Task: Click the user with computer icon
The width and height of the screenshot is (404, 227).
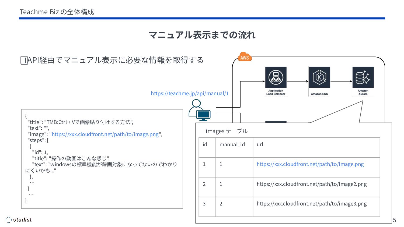Action: [x=200, y=110]
